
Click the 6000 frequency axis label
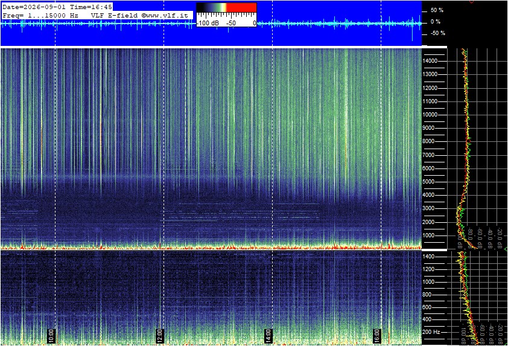[x=428, y=168]
